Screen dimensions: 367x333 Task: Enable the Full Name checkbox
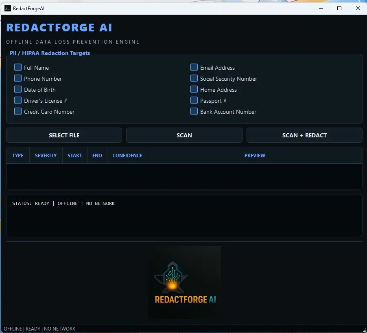pyautogui.click(x=18, y=68)
